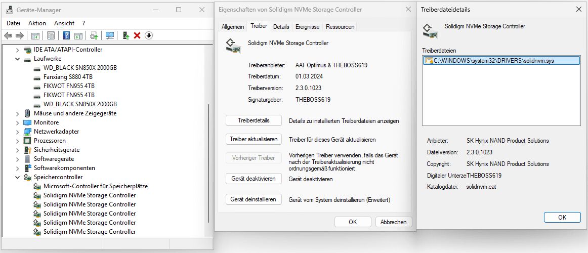This screenshot has width=588, height=253.
Task: Collapse the Laufwerke node
Action: click(x=17, y=59)
